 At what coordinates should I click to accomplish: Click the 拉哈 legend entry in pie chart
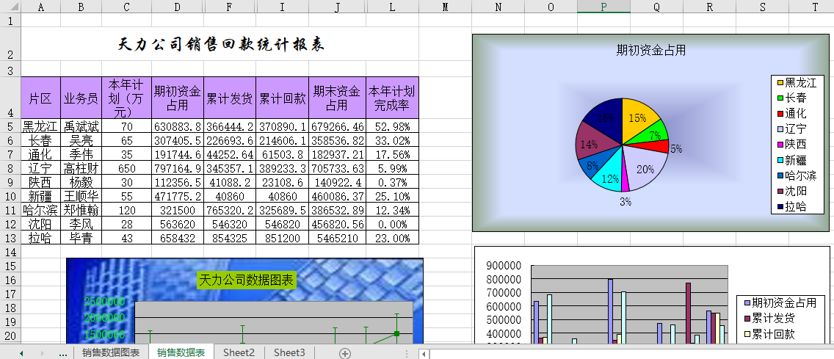(x=794, y=206)
